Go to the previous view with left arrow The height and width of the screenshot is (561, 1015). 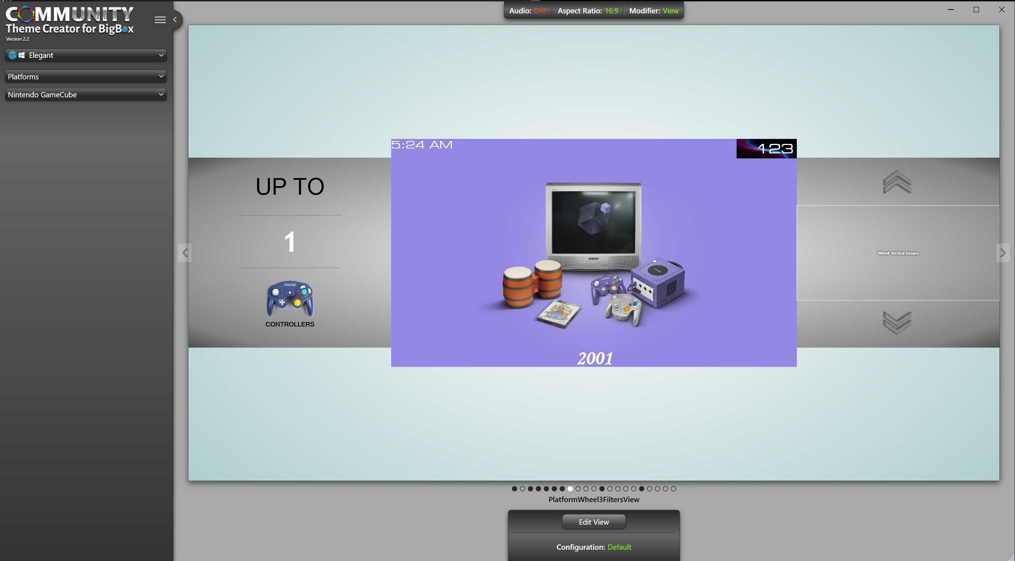185,252
